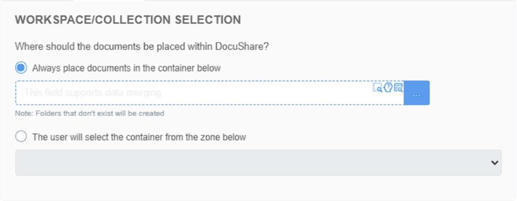
Task: Click the question mark inside head icon
Action: coord(388,87)
